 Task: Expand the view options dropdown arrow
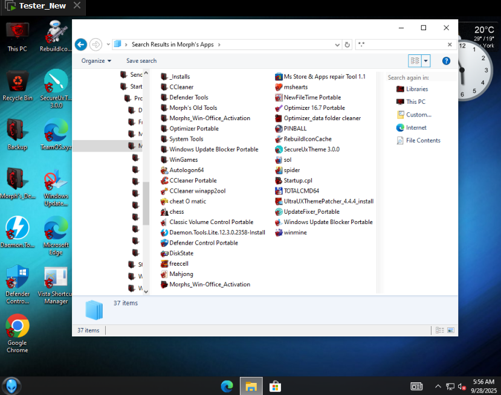tap(426, 61)
